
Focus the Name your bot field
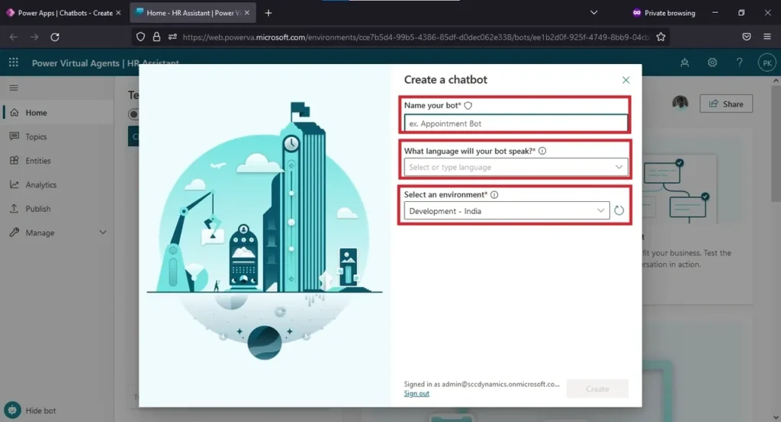coord(516,123)
